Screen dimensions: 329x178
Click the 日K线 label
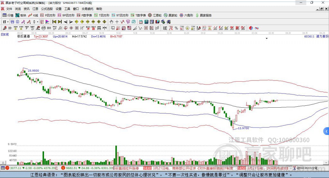click(x=5, y=34)
